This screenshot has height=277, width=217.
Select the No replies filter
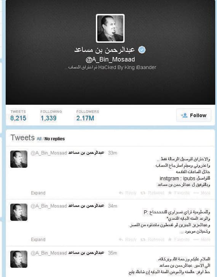point(54,139)
